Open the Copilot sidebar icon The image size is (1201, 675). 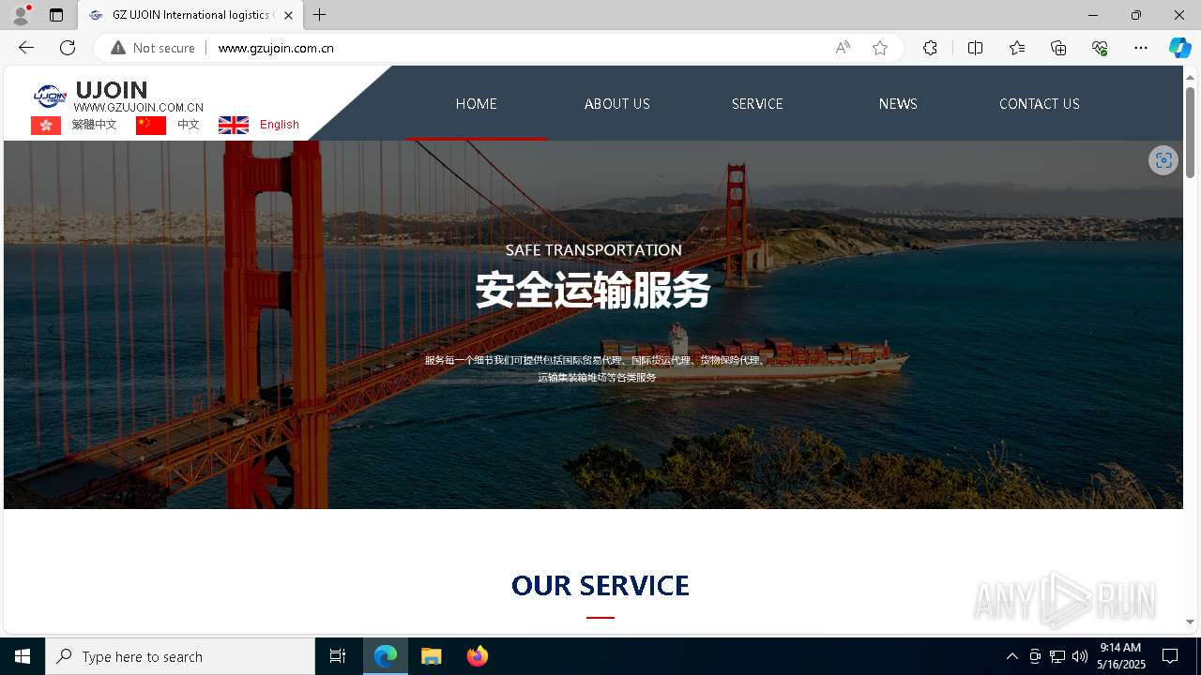[1179, 48]
